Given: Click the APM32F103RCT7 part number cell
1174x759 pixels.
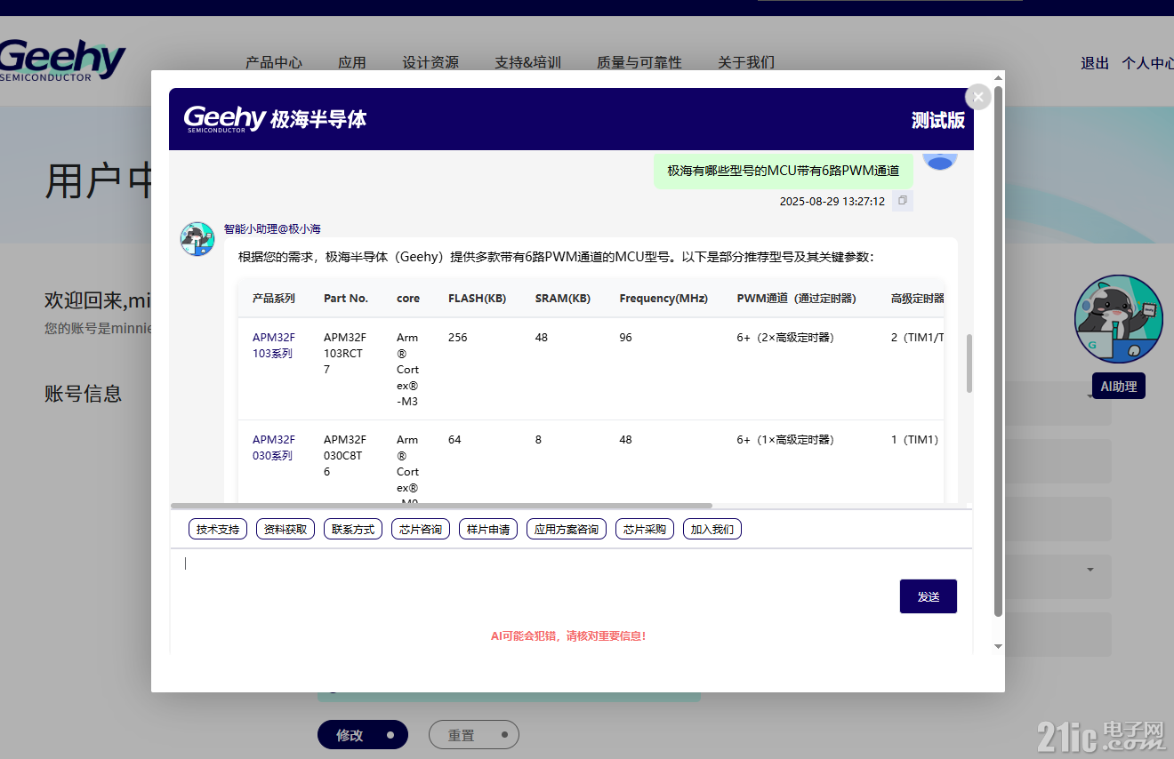Looking at the screenshot, I should pos(344,354).
